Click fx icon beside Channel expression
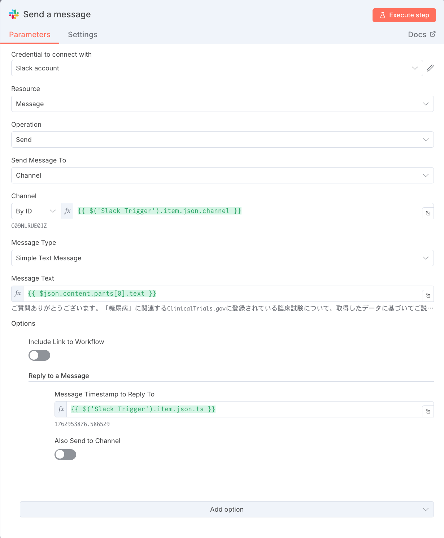The width and height of the screenshot is (444, 538). (x=68, y=211)
